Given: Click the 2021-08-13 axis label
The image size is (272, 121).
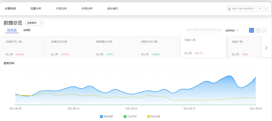Looking at the screenshot, I should click(73, 108).
